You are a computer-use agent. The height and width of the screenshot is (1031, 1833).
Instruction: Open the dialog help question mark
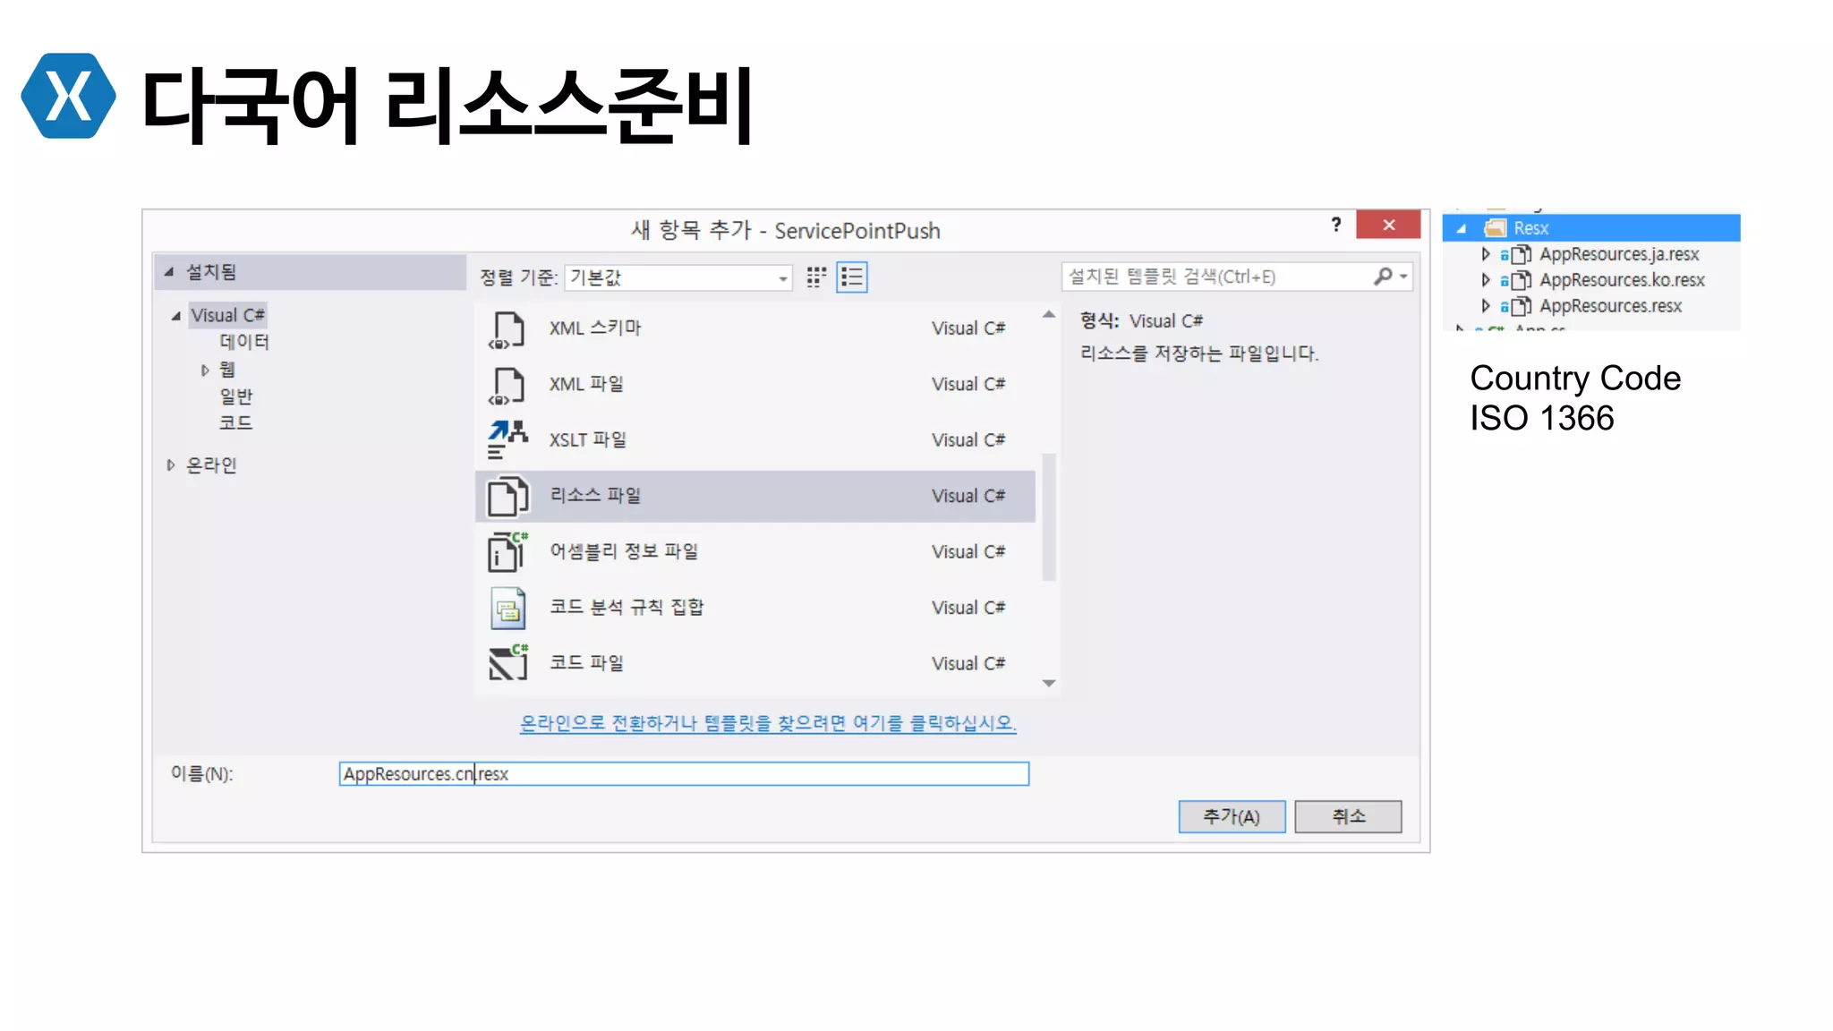click(1335, 225)
